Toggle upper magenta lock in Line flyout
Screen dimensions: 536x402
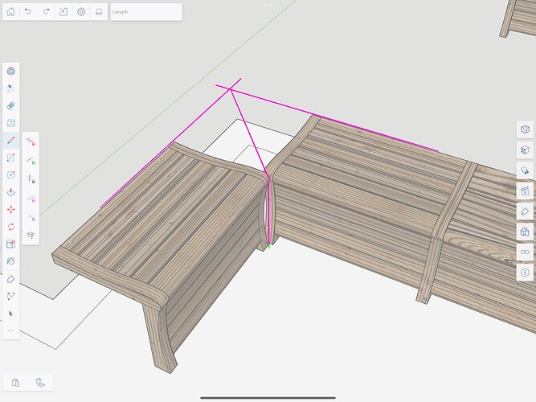(31, 198)
